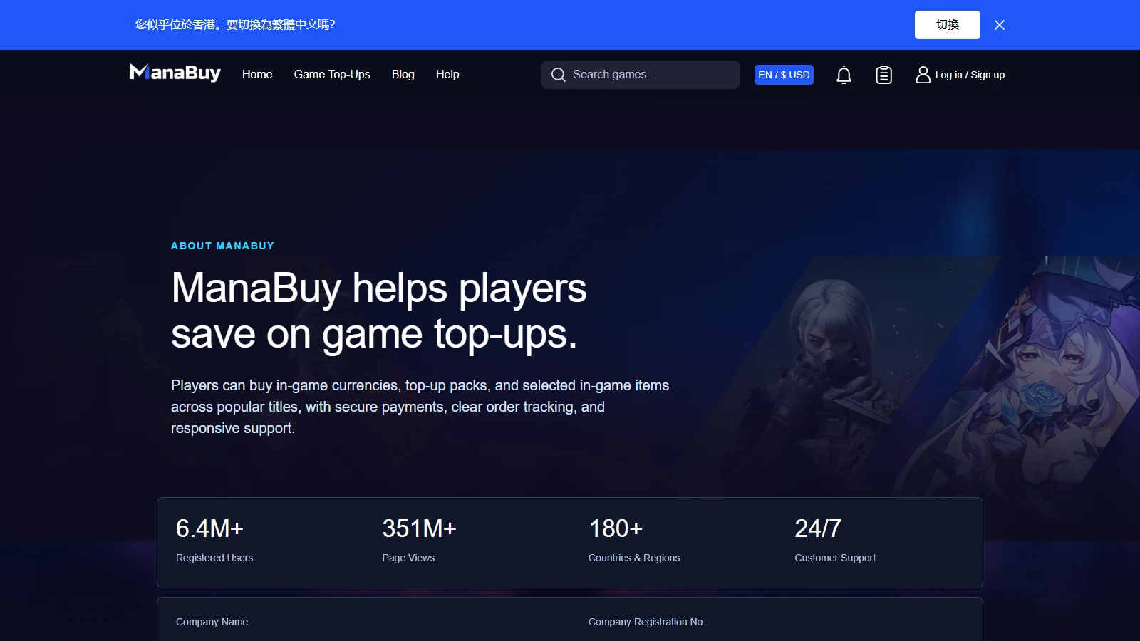The height and width of the screenshot is (641, 1140).
Task: Open the Blog page
Action: [x=403, y=74]
